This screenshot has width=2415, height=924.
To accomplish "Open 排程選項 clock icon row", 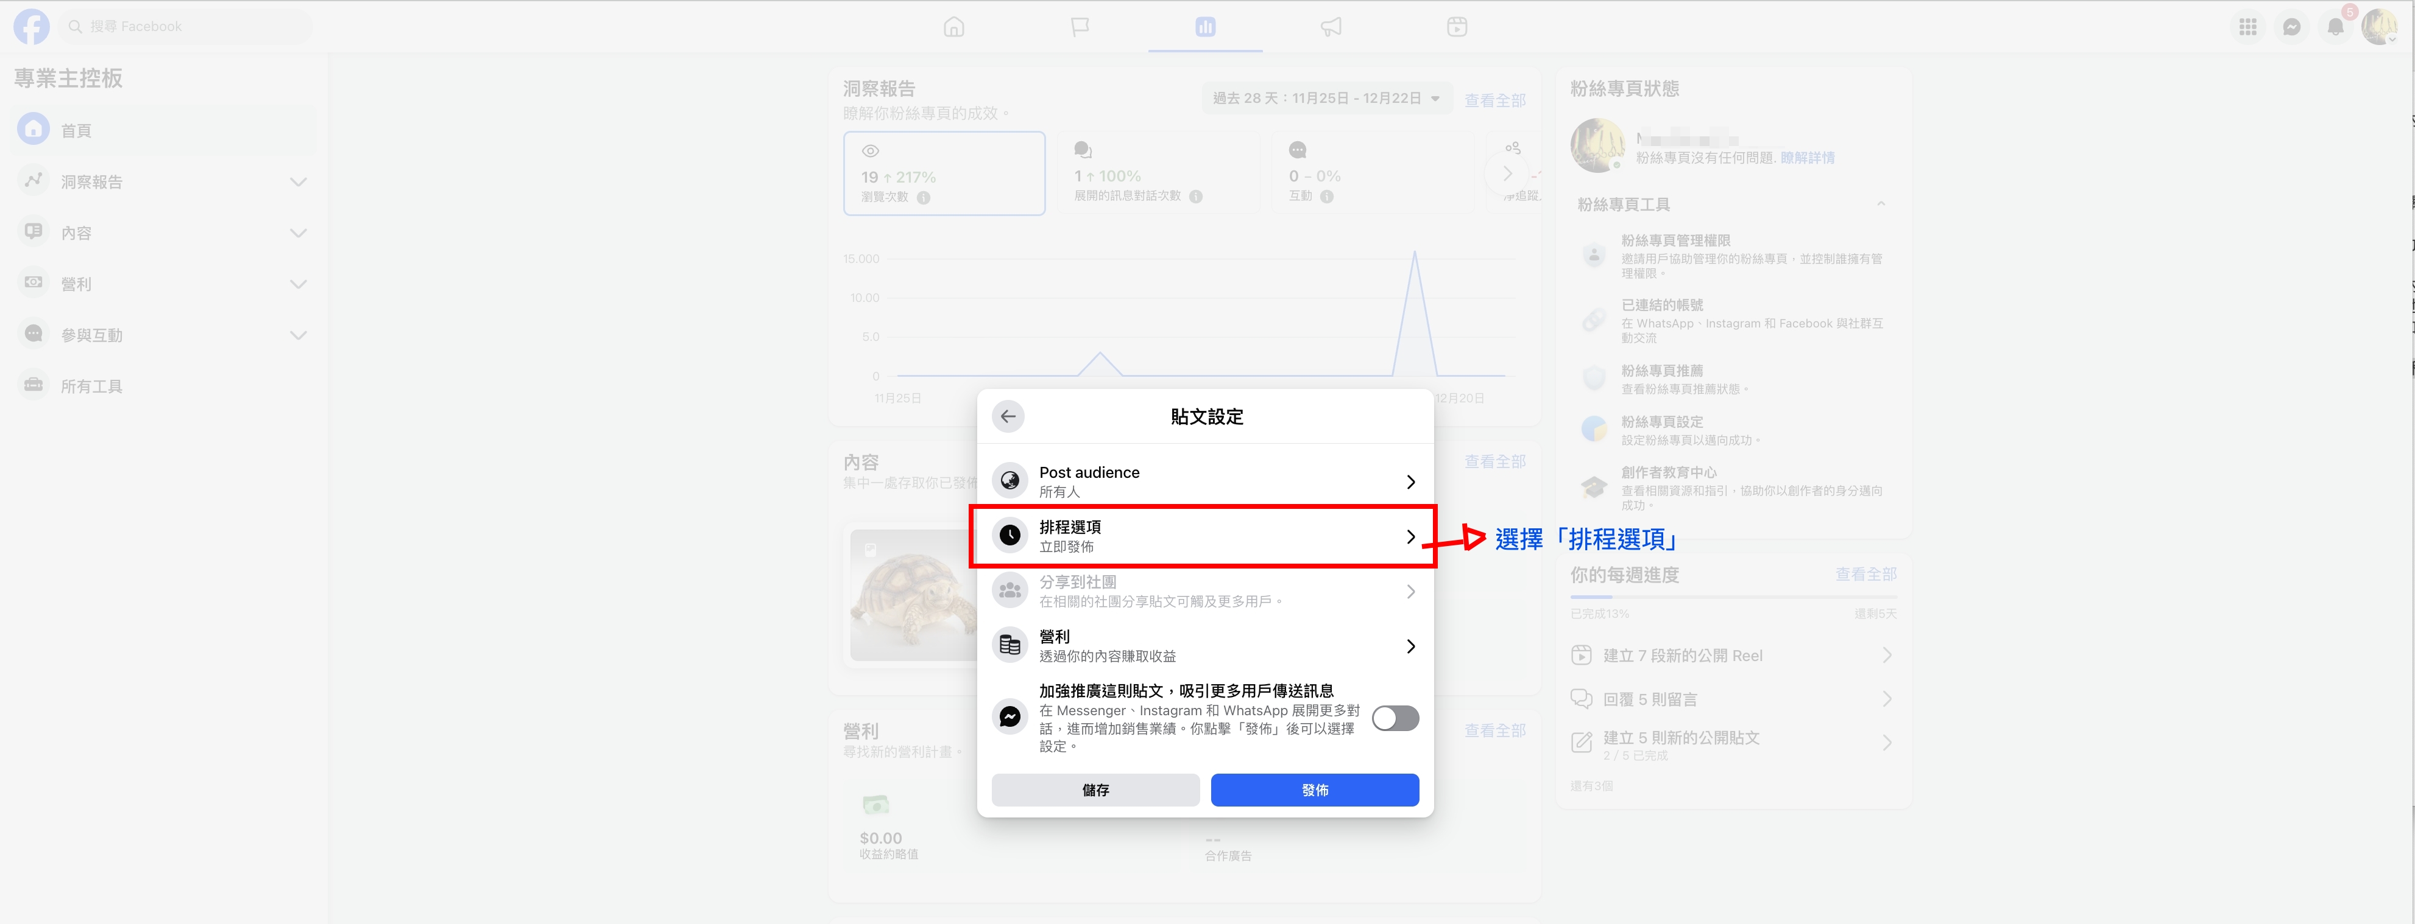I will [x=1204, y=536].
